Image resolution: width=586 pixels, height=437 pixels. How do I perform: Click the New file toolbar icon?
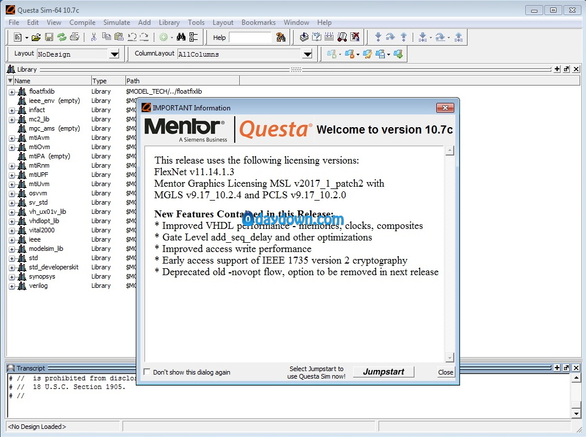point(17,37)
